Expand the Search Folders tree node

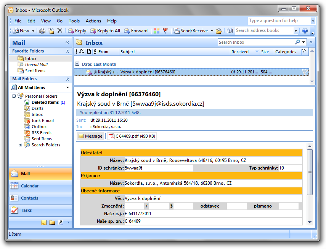(x=21, y=145)
